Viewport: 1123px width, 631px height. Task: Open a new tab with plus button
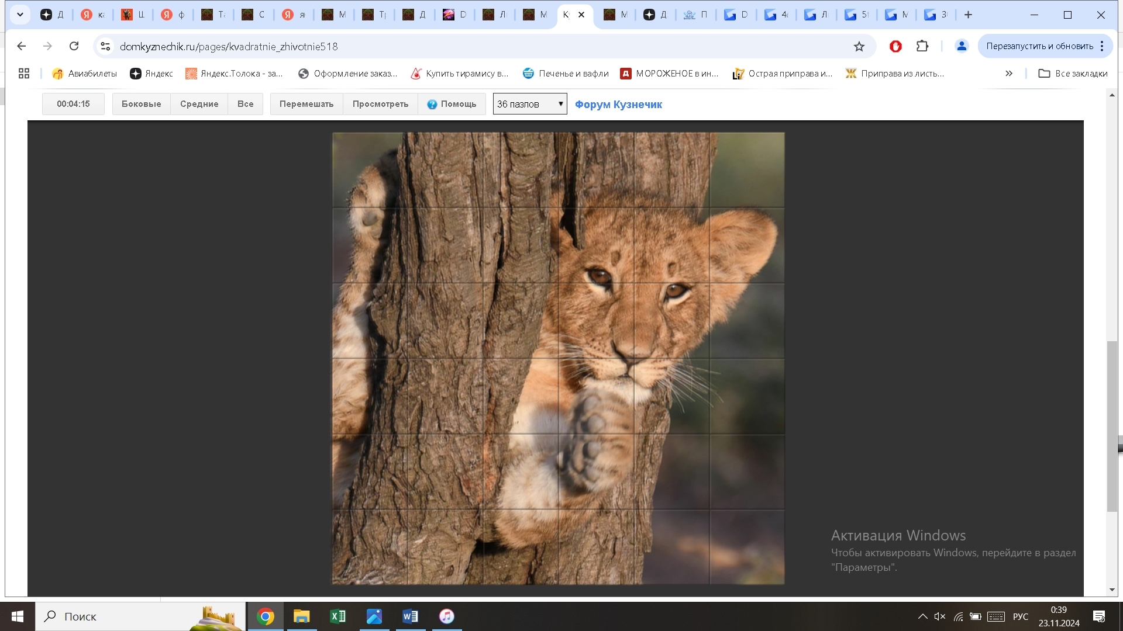point(968,15)
